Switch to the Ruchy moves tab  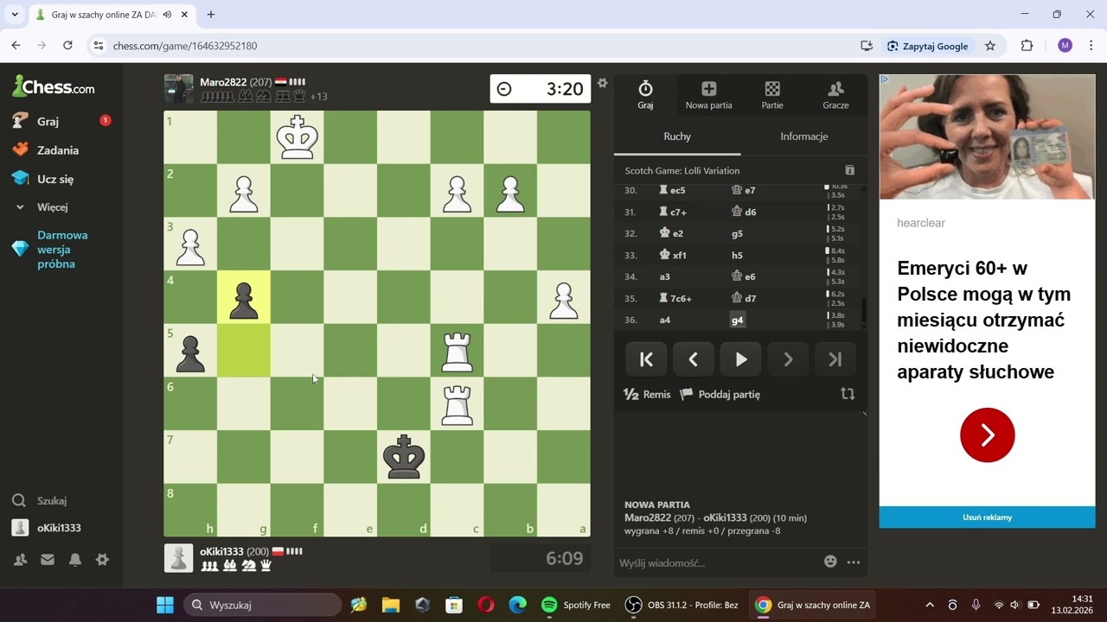point(677,136)
